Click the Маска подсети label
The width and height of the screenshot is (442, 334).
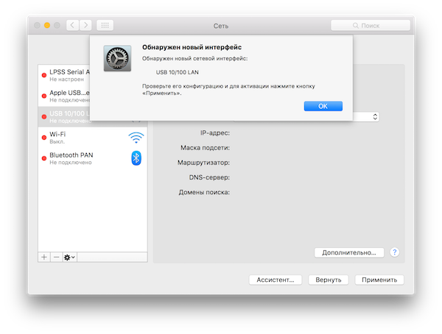205,148
